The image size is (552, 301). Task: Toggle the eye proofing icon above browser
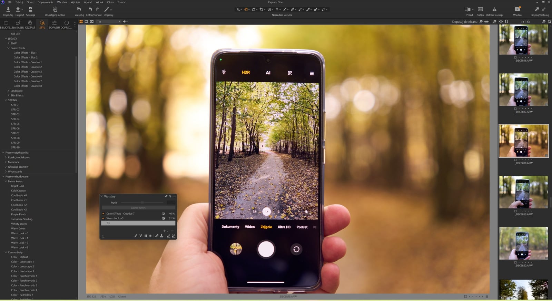pos(501,22)
